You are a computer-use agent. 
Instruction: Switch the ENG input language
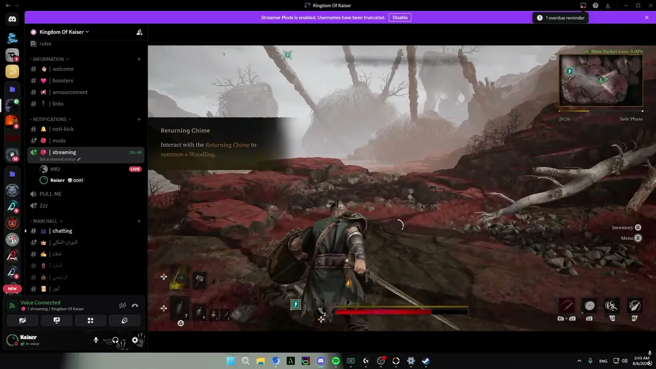click(x=603, y=361)
